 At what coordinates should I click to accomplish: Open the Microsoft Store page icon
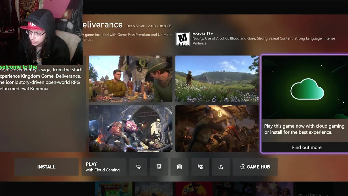[179, 167]
